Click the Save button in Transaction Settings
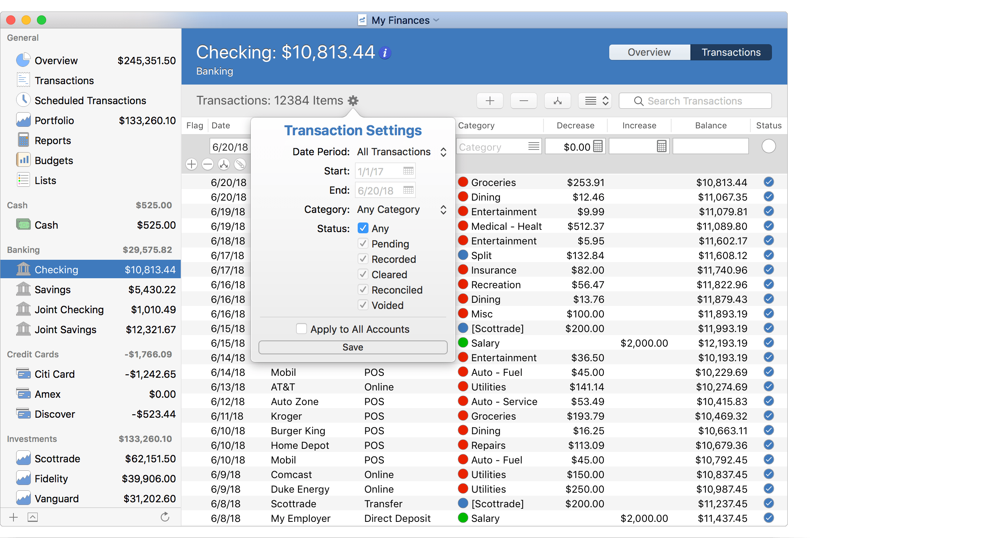Viewport: 1000px width, 538px height. pos(353,347)
